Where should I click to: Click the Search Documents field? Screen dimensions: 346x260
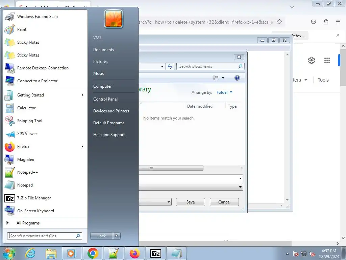point(210,66)
